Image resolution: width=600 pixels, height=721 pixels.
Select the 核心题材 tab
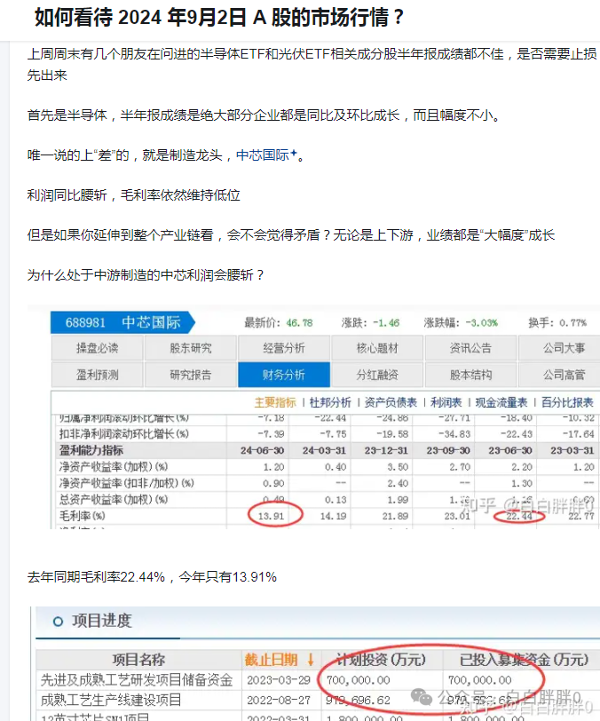click(x=377, y=348)
